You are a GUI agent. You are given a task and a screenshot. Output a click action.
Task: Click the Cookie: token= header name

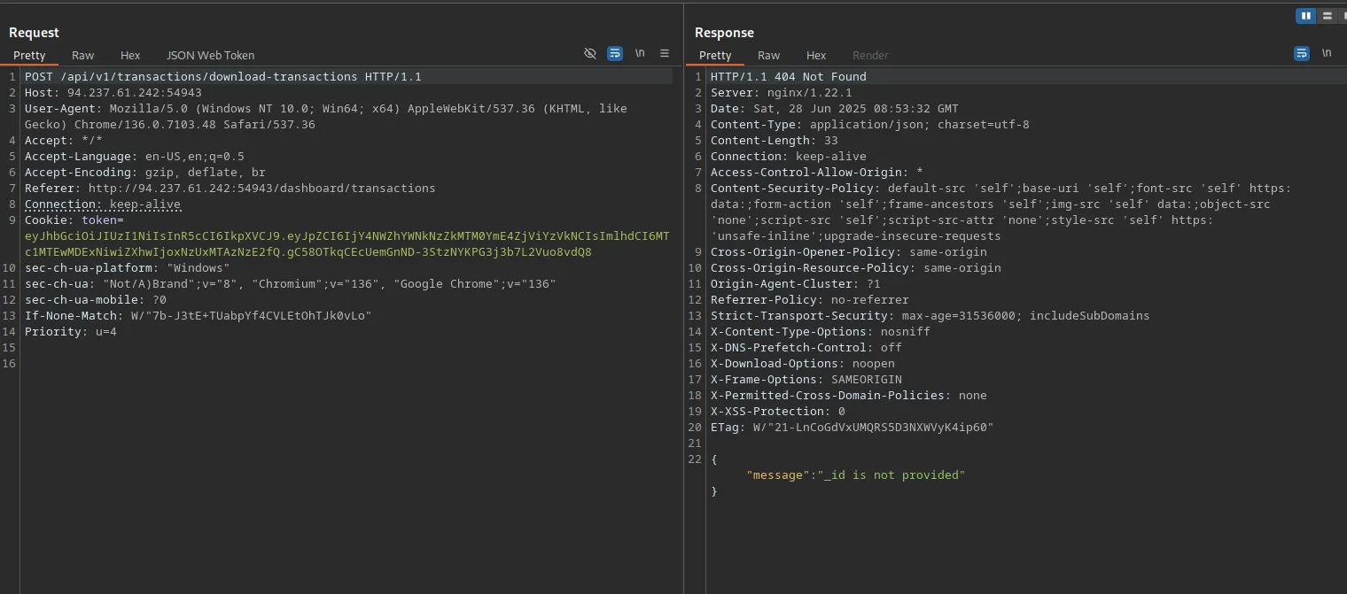click(x=74, y=220)
